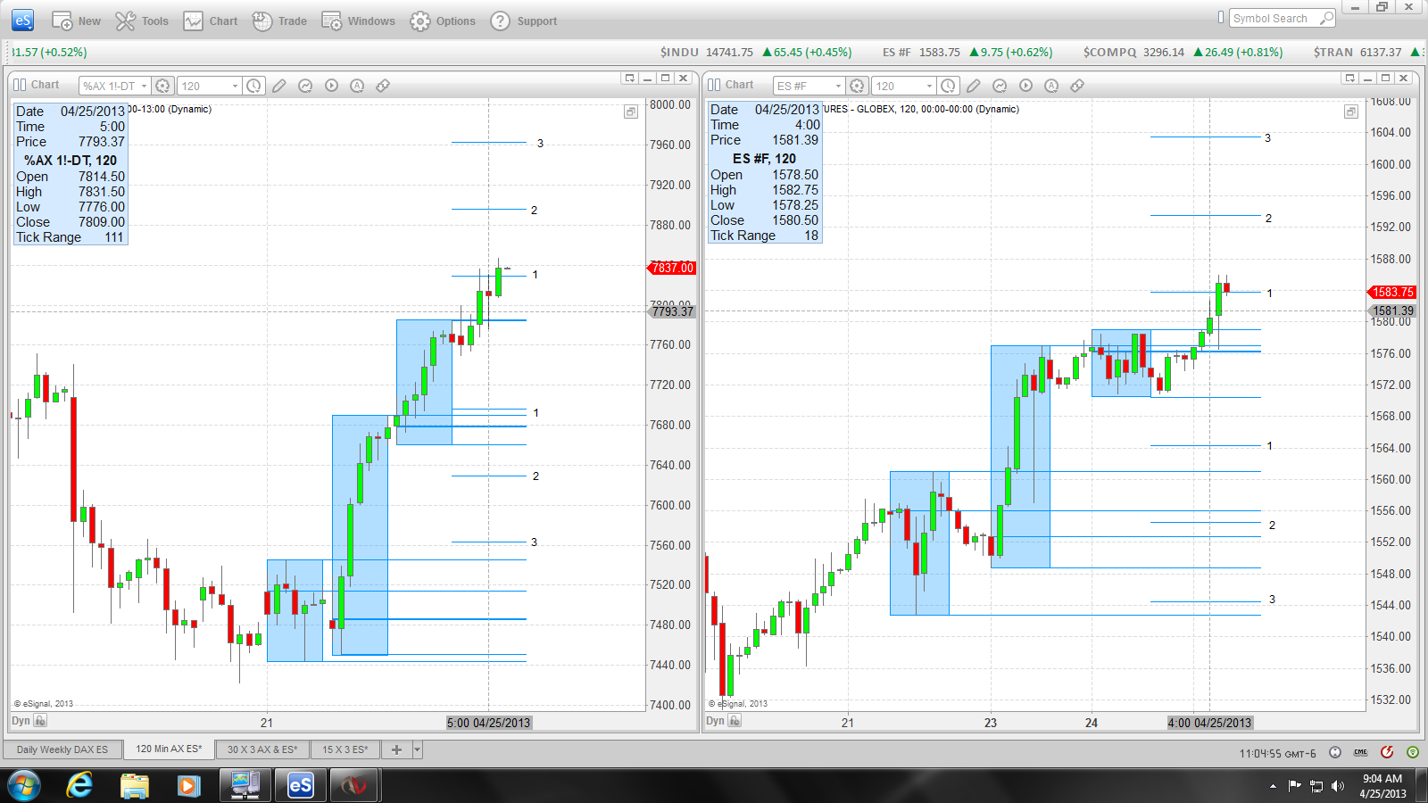This screenshot has height=803, width=1428.
Task: Click the status bar clock icon
Action: 1335,752
